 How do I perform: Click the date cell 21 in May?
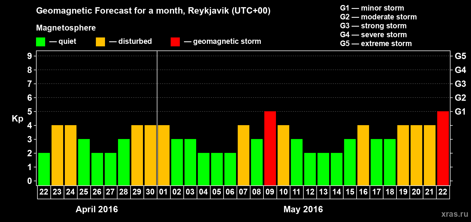coord(429,192)
